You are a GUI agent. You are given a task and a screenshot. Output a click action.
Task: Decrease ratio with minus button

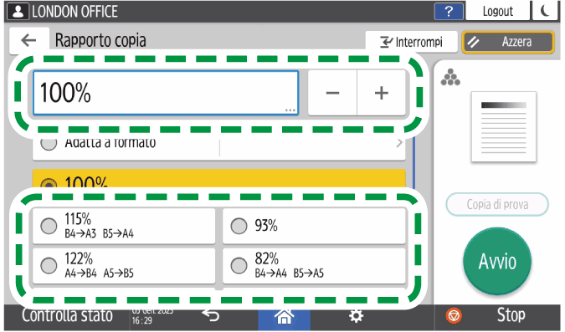(x=332, y=93)
